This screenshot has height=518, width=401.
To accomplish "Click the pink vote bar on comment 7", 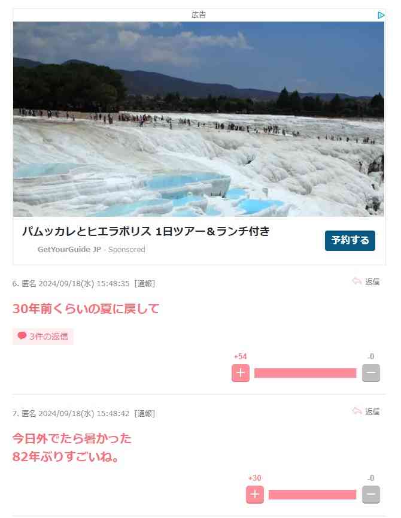I will pyautogui.click(x=312, y=495).
